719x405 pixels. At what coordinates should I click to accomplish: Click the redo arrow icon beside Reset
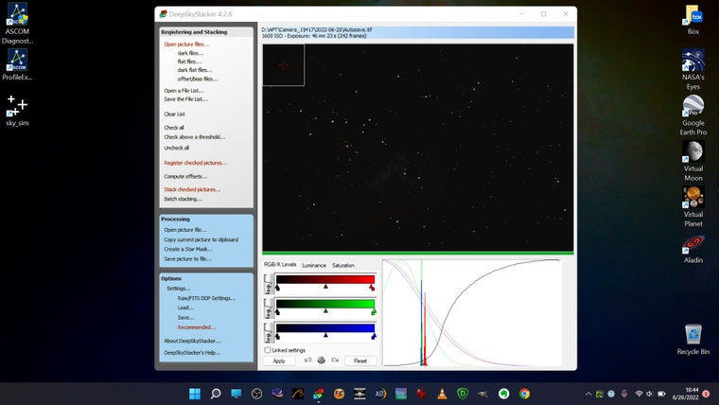pyautogui.click(x=335, y=361)
